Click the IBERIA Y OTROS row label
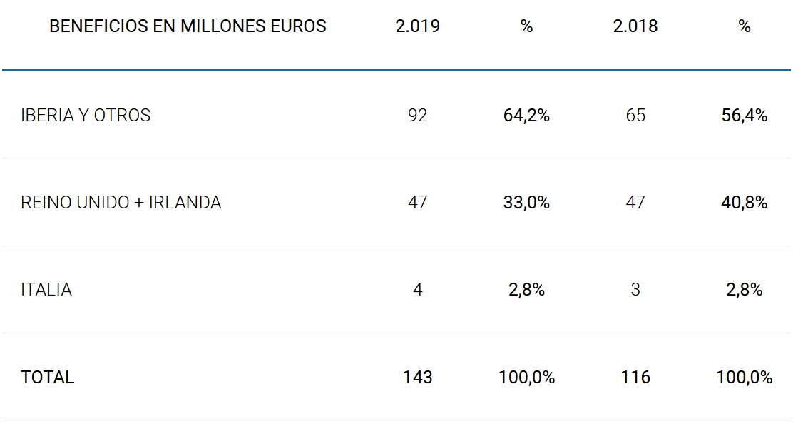 (x=86, y=116)
